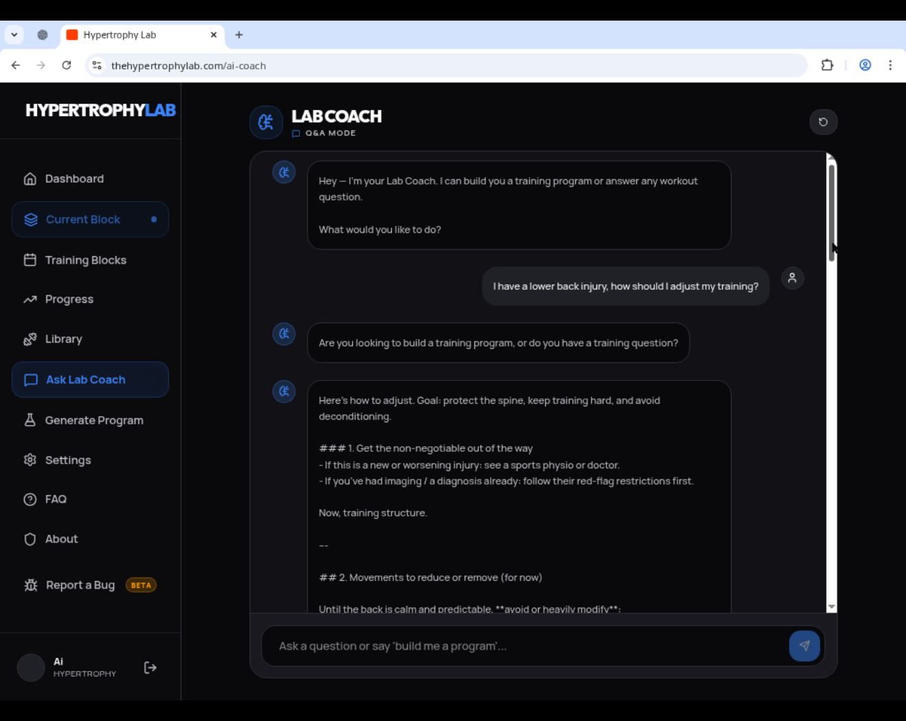This screenshot has width=906, height=721.
Task: Open Settings with the gear icon
Action: pyautogui.click(x=30, y=459)
